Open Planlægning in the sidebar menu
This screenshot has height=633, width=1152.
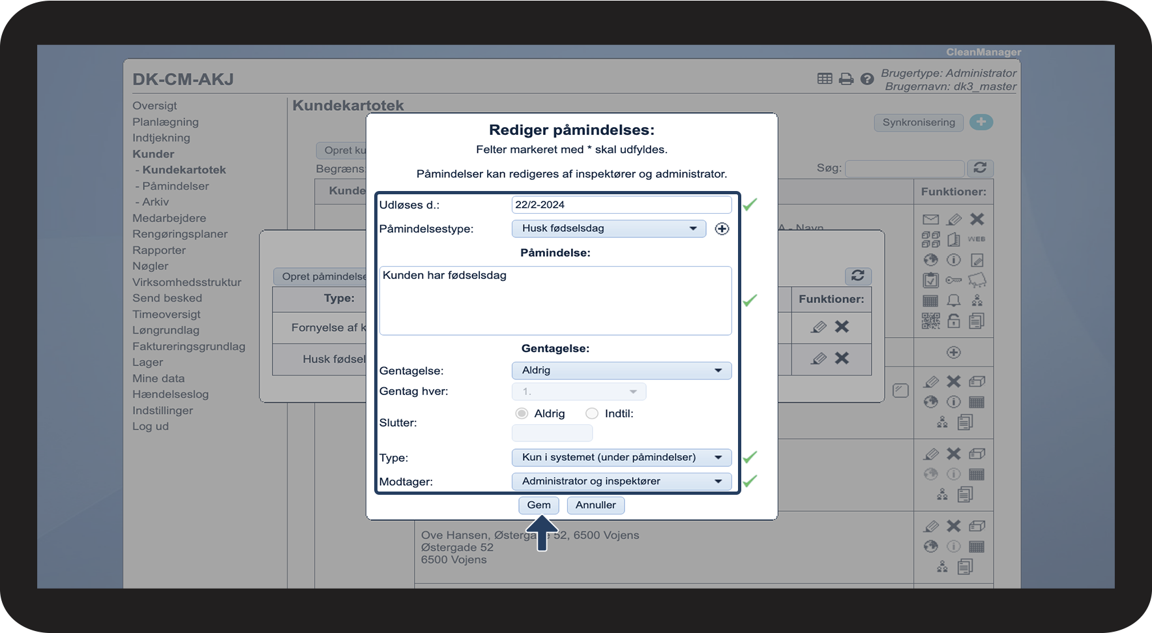point(166,122)
